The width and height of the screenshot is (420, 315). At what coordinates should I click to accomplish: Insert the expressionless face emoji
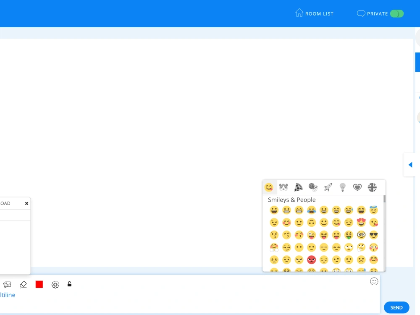pos(323,247)
